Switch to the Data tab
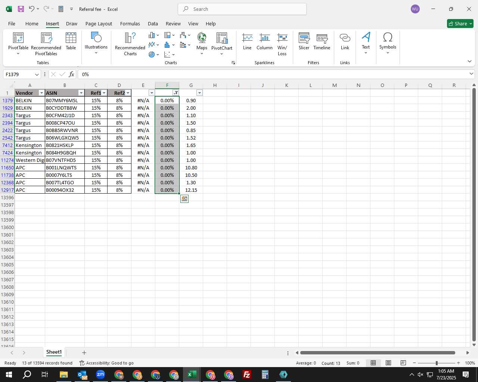 (x=153, y=24)
